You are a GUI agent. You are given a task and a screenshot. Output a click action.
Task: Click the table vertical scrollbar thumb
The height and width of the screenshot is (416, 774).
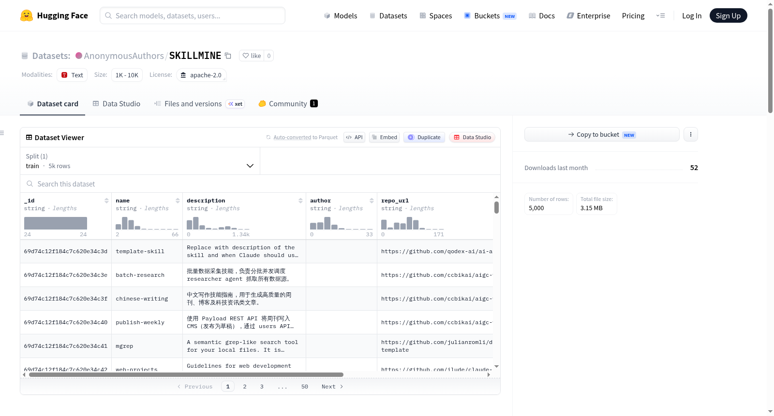point(496,207)
